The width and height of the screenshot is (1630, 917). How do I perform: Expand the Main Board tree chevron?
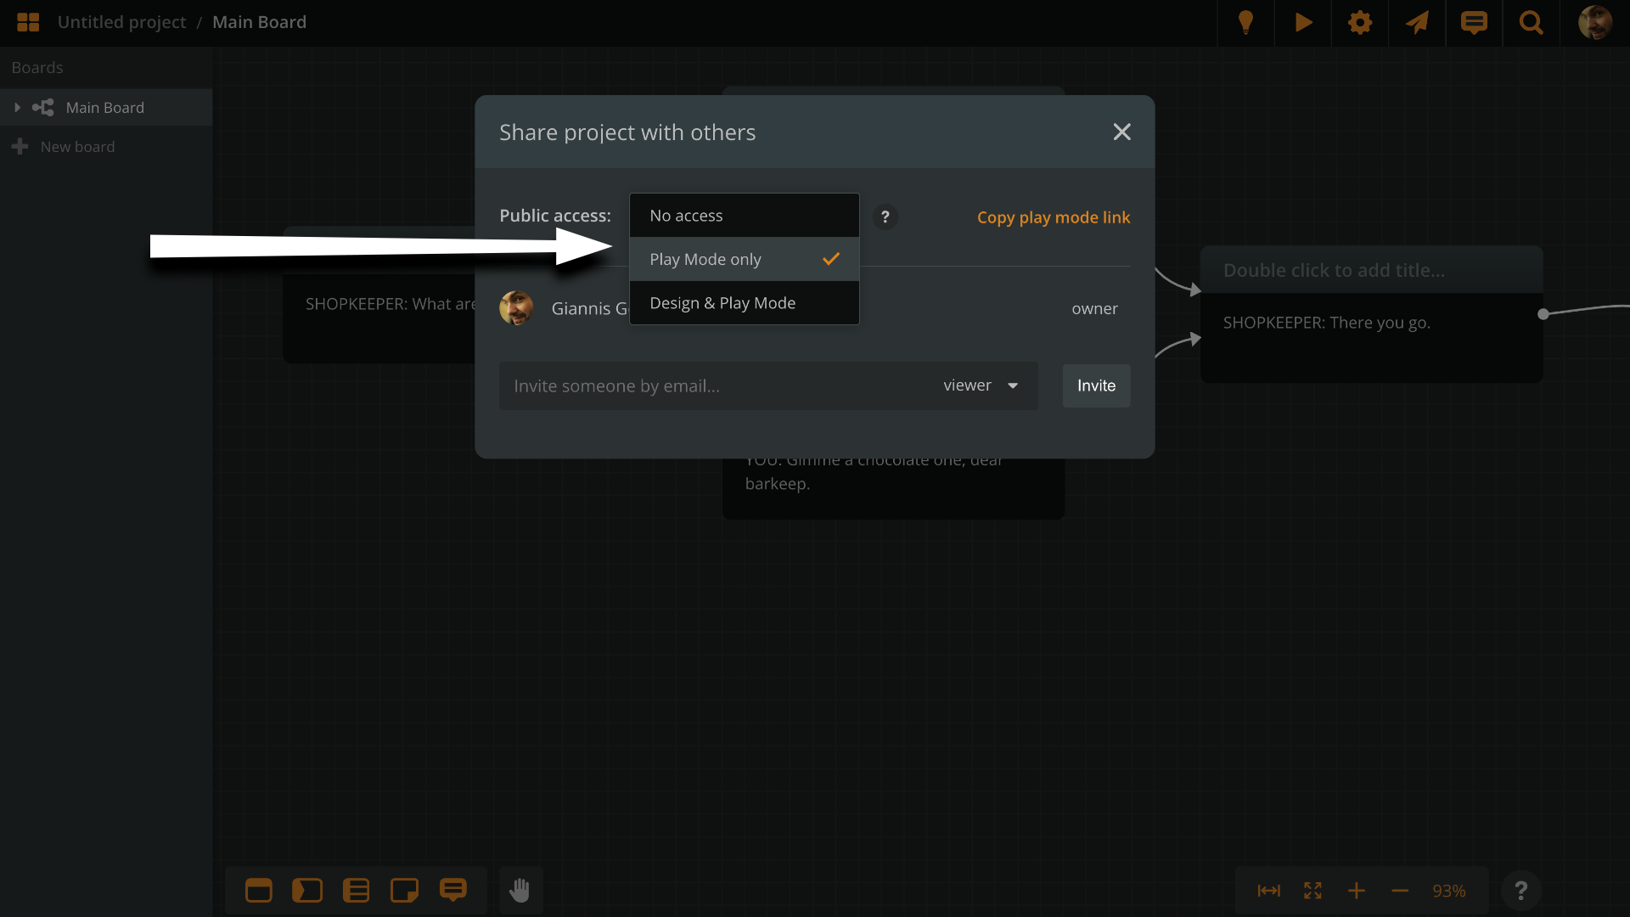coord(17,107)
